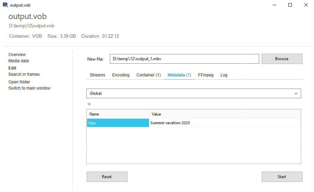Click Open folder link

(19, 82)
